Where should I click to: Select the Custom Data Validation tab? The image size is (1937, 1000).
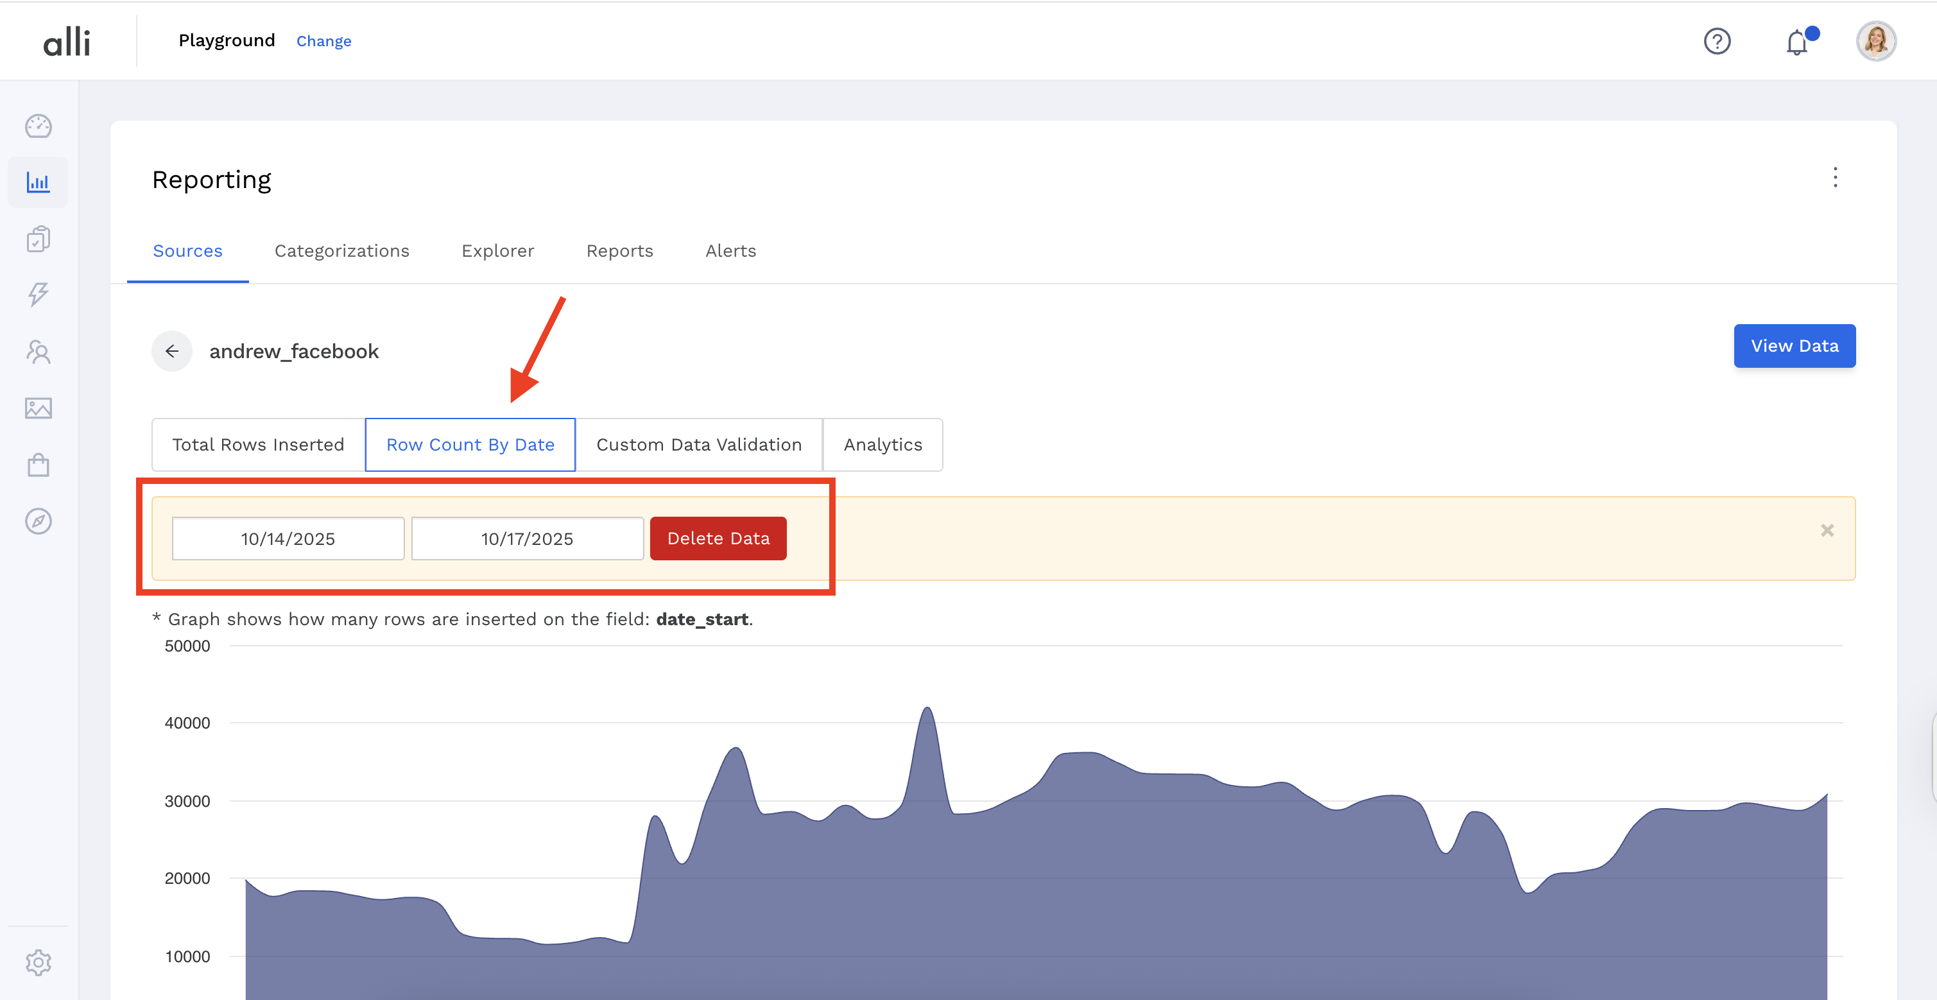698,445
